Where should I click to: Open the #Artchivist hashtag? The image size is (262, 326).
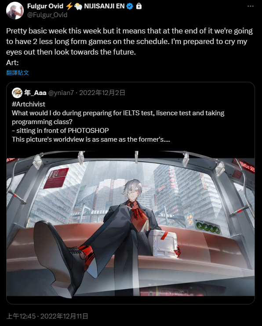(x=29, y=104)
